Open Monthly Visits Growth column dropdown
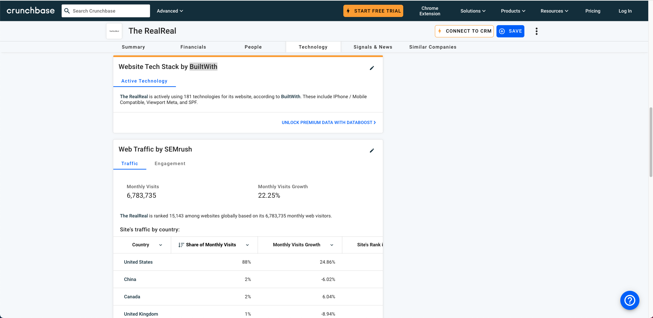 click(332, 245)
